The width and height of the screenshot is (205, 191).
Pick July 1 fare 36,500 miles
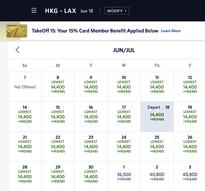[x=124, y=176]
